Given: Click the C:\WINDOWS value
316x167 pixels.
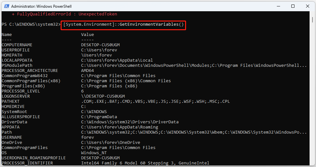Looking at the screenshot, I should [x=94, y=112].
